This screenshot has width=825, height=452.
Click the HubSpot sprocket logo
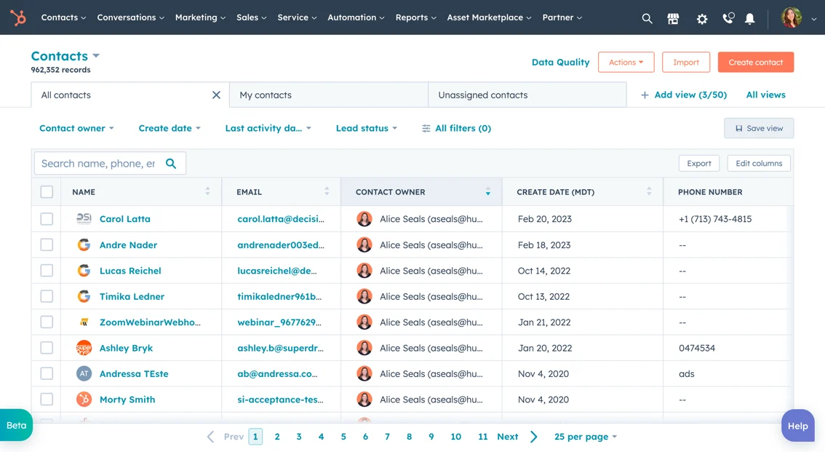point(18,17)
